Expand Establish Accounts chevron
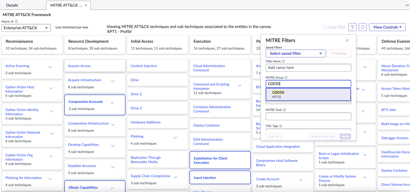This screenshot has width=410, height=192. [x=113, y=167]
